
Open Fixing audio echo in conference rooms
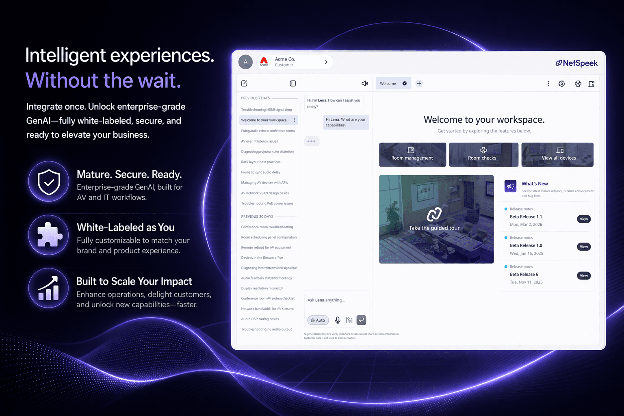coord(268,131)
